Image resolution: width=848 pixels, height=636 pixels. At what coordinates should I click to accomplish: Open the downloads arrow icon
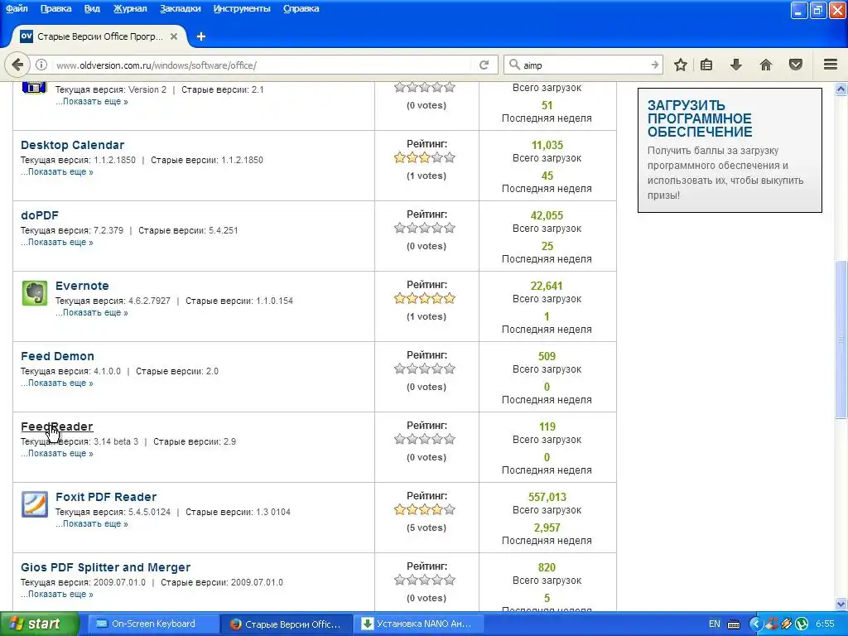click(736, 65)
